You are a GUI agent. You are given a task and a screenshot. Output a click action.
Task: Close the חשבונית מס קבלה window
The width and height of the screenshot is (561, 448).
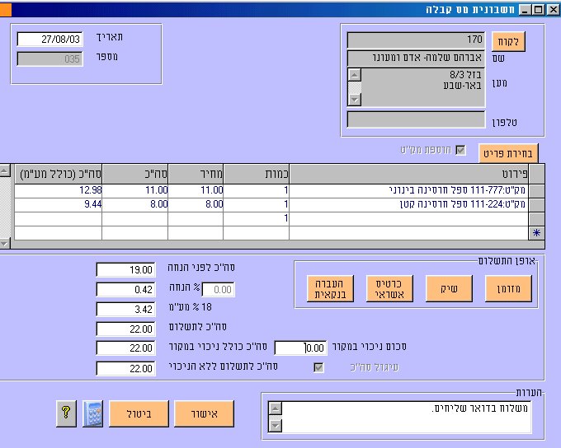point(553,10)
